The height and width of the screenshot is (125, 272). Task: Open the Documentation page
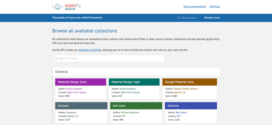[x=195, y=7]
